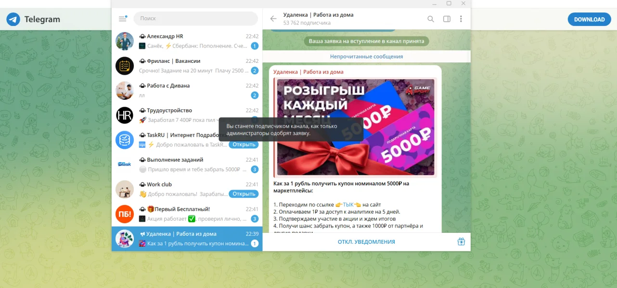Open the hamburger main menu
Screen dimensions: 617x288
point(122,19)
